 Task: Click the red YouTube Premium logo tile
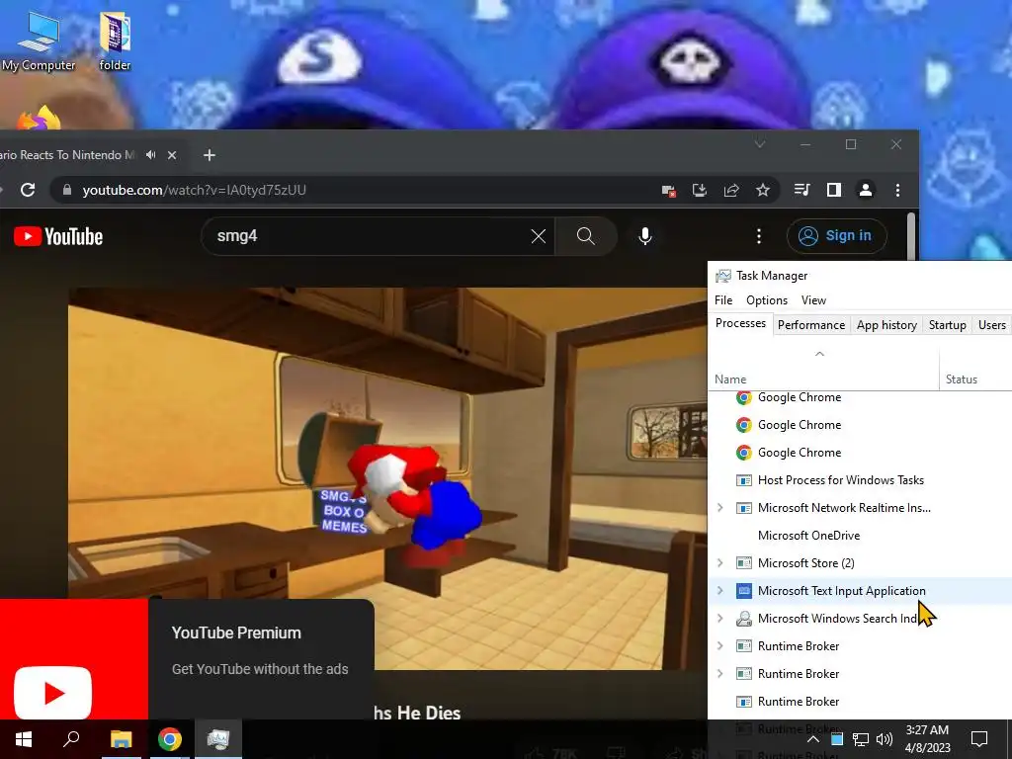coord(73,658)
